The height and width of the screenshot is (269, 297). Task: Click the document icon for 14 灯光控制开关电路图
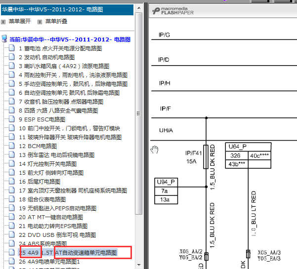tap(12, 163)
